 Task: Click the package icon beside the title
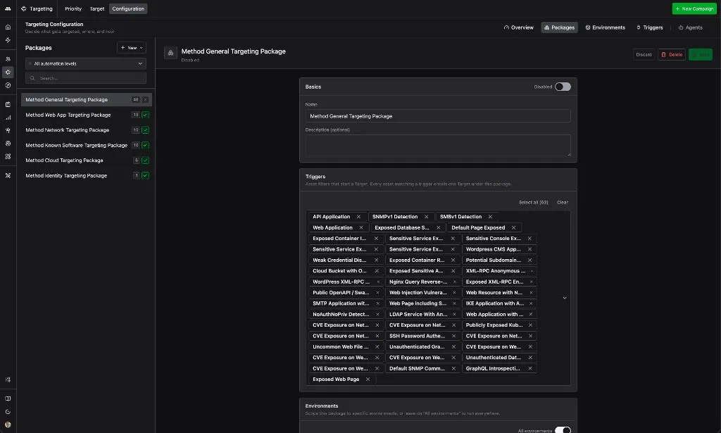[170, 53]
